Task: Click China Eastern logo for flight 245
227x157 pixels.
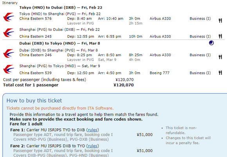Action: pyautogui.click(x=9, y=33)
